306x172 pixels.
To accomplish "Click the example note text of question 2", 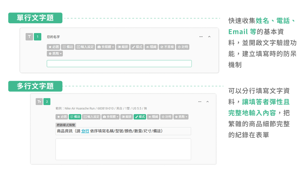I will 101,109.
